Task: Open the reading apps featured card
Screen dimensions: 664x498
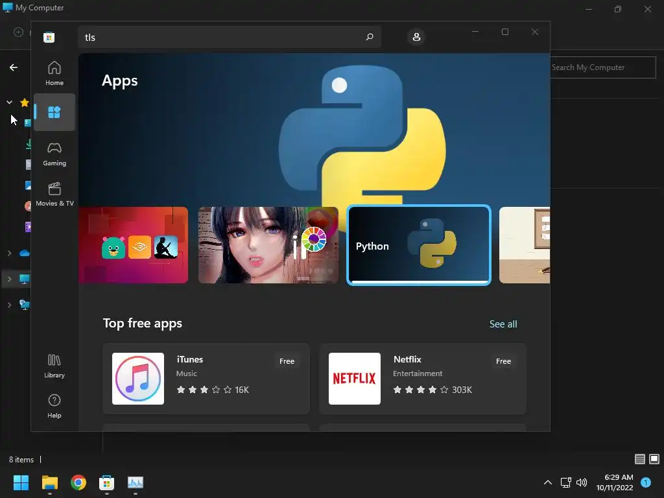Action: click(134, 245)
